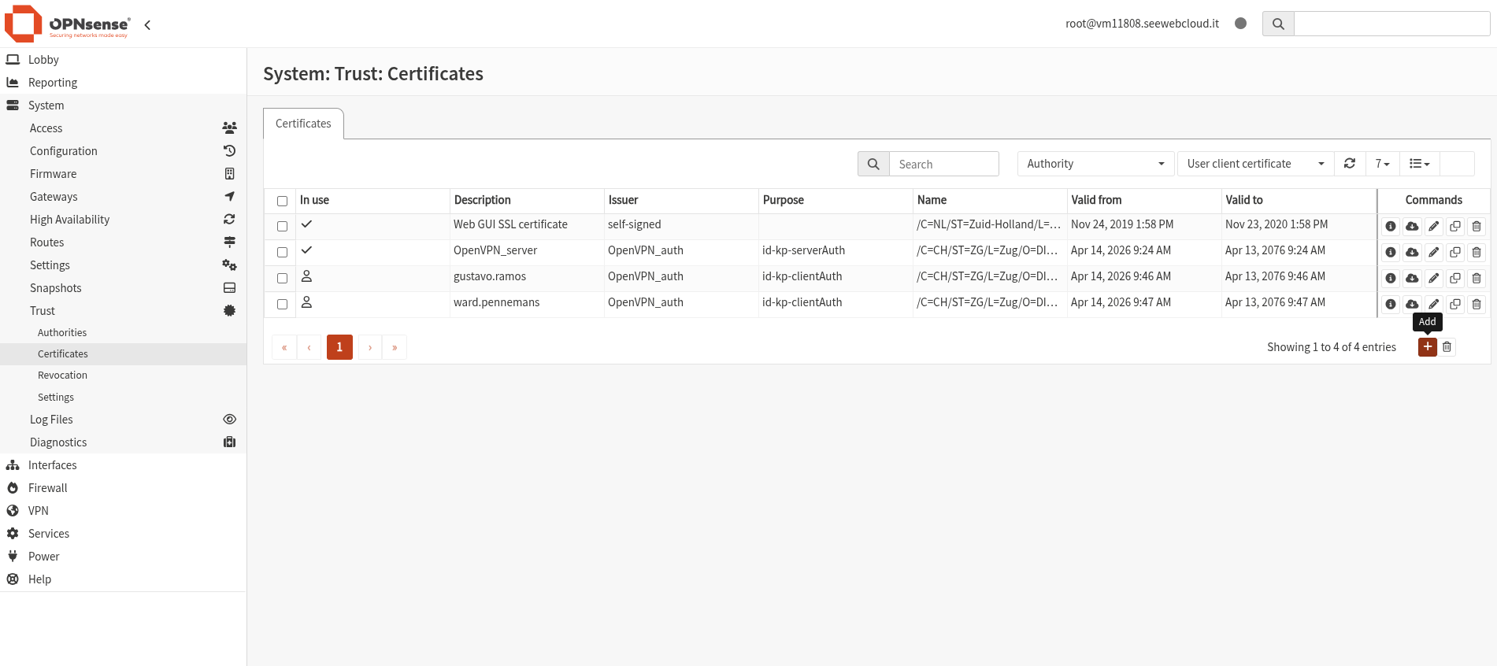Open the User client certificate dropdown
1497x666 pixels.
tap(1255, 164)
